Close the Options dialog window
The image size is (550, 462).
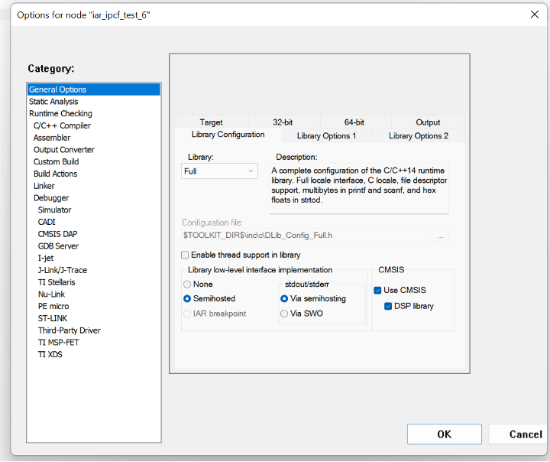click(x=534, y=15)
